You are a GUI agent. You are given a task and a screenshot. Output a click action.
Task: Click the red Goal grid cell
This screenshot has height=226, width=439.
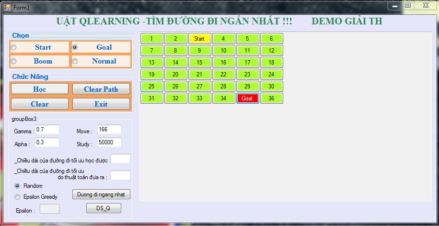[247, 98]
